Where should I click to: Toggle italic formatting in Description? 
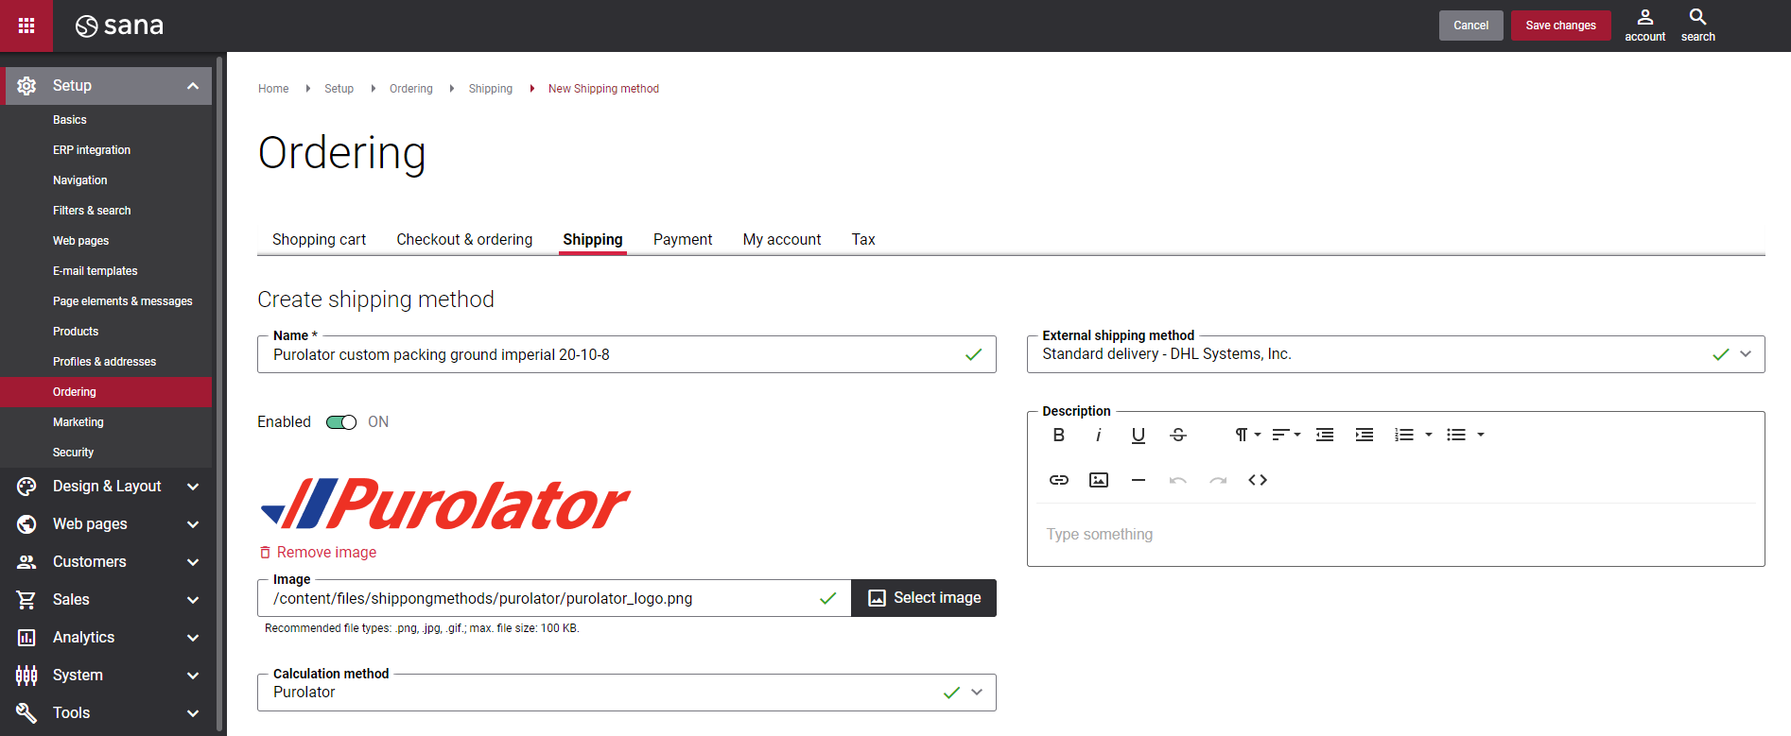[x=1099, y=435]
